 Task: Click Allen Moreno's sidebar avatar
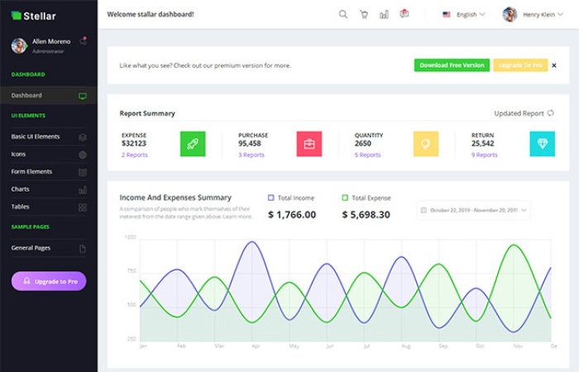tap(19, 45)
